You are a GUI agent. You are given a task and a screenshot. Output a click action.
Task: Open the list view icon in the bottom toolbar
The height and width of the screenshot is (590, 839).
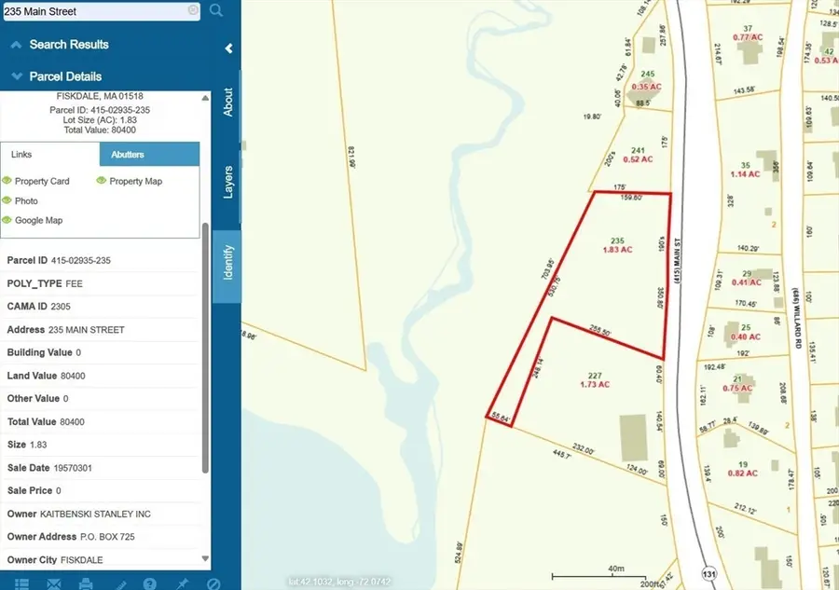22,583
